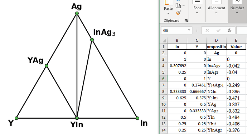This screenshot has height=134, width=247.
Task: Click the Y vertex point in diagram
Action: point(16,118)
